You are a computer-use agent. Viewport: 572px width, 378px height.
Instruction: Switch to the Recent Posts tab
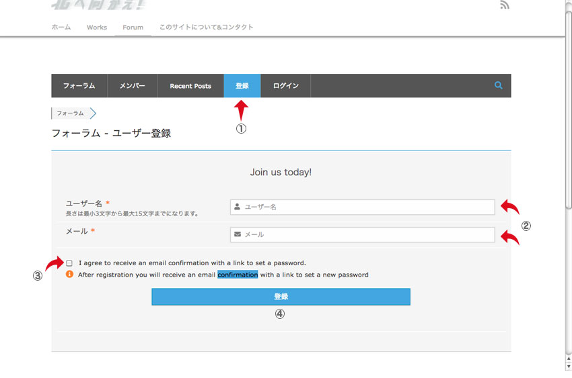190,86
